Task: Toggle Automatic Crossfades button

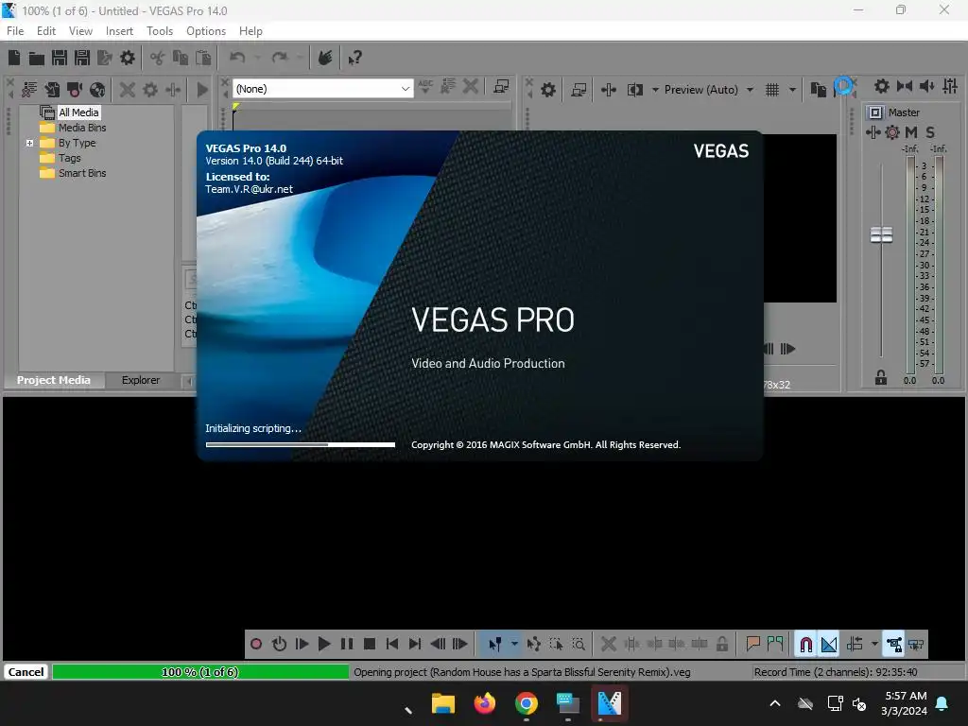Action: coord(828,644)
